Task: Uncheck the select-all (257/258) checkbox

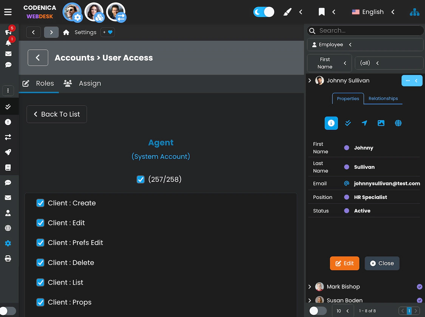Action: (x=141, y=179)
